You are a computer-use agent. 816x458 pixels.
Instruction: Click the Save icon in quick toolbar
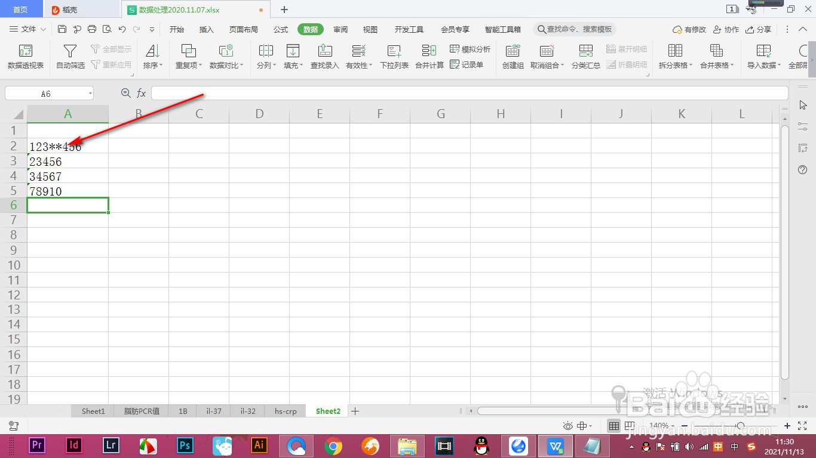(x=62, y=29)
